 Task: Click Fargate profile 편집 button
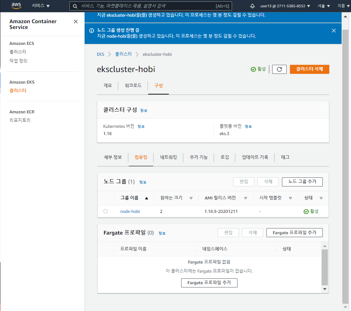pyautogui.click(x=228, y=233)
